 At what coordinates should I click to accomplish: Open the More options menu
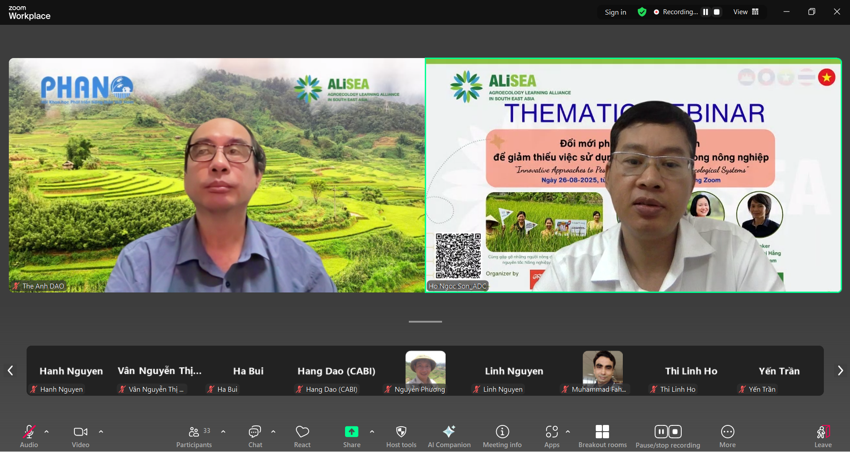pos(727,436)
